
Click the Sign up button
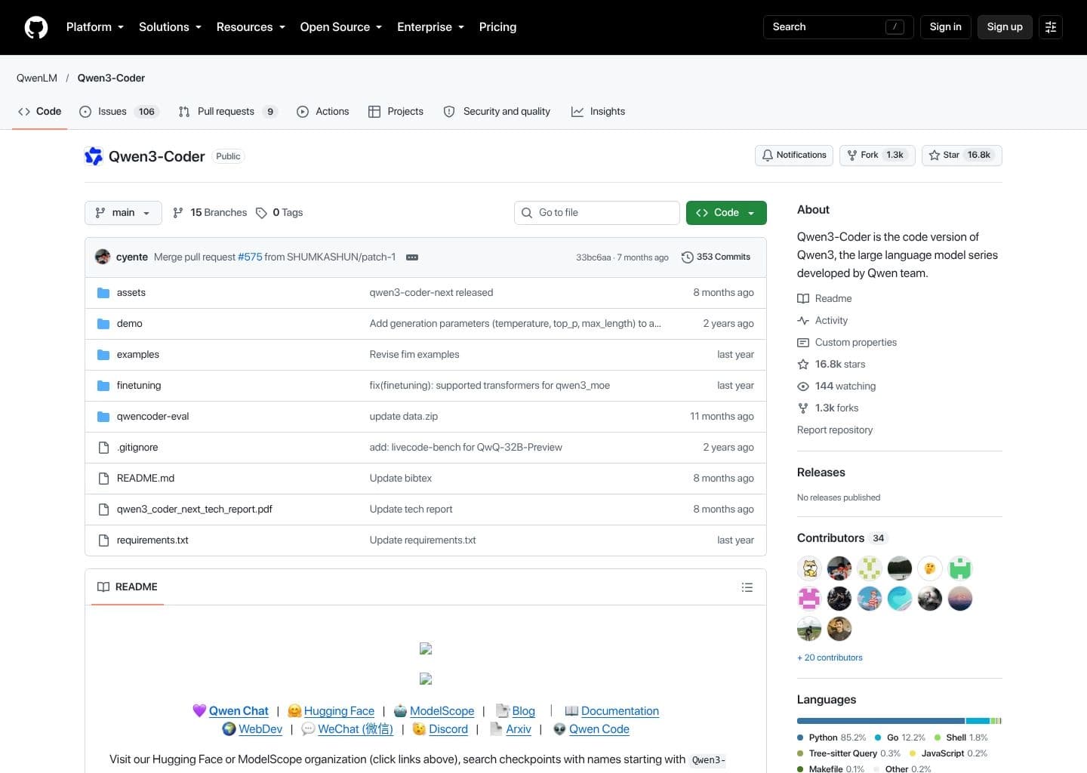click(x=1005, y=27)
